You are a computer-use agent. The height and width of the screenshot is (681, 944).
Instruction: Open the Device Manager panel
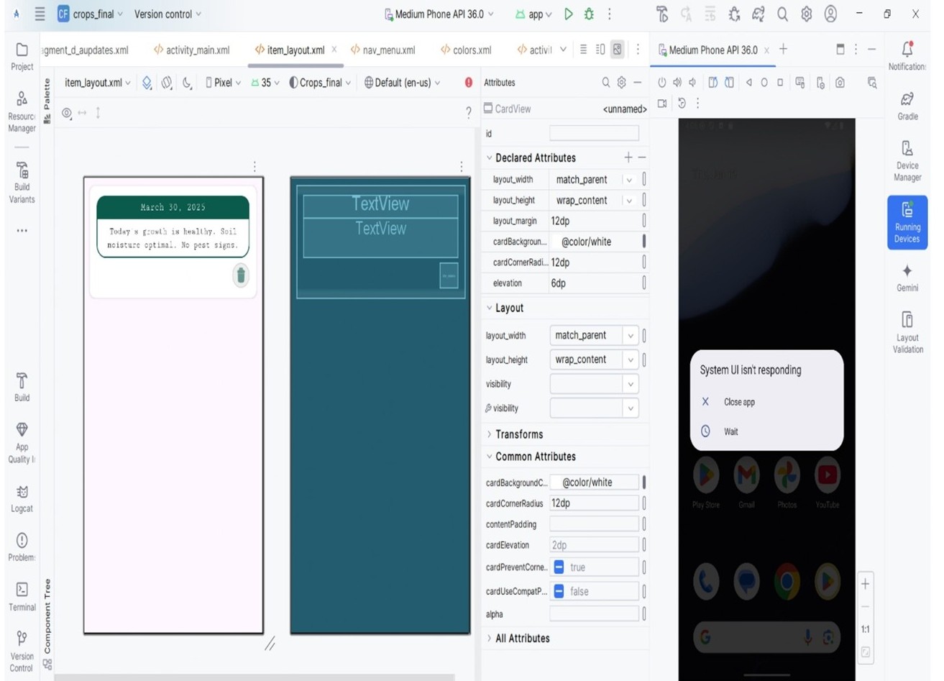[x=907, y=160]
